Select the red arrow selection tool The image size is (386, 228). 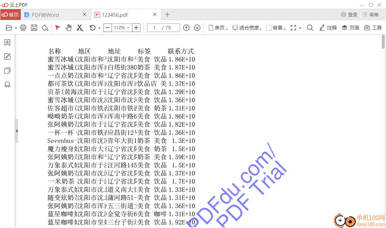[x=58, y=28]
